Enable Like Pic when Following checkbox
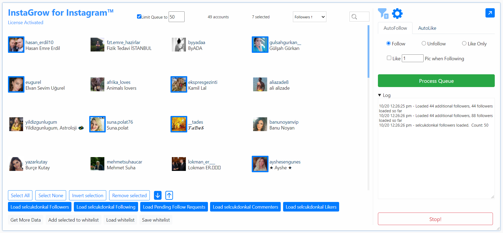Screen dimensions: 503x233 (x=389, y=58)
